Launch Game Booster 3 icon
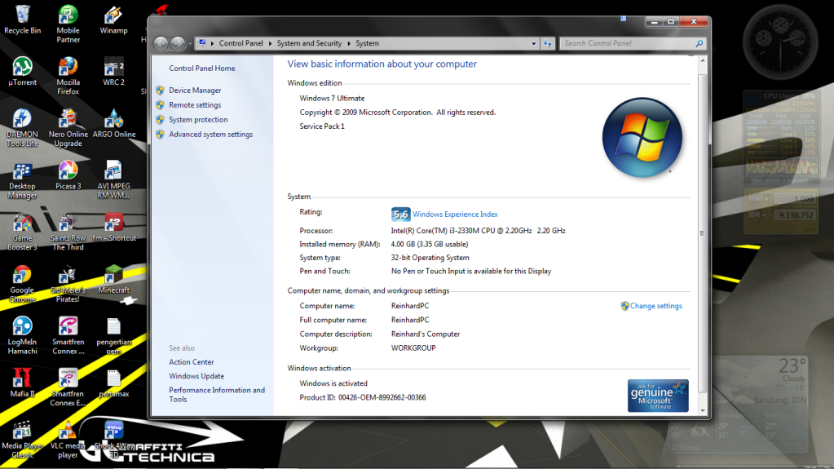Viewport: 834px width, 469px height. tap(22, 232)
